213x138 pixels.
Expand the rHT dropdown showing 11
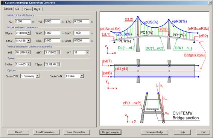coord(87,52)
